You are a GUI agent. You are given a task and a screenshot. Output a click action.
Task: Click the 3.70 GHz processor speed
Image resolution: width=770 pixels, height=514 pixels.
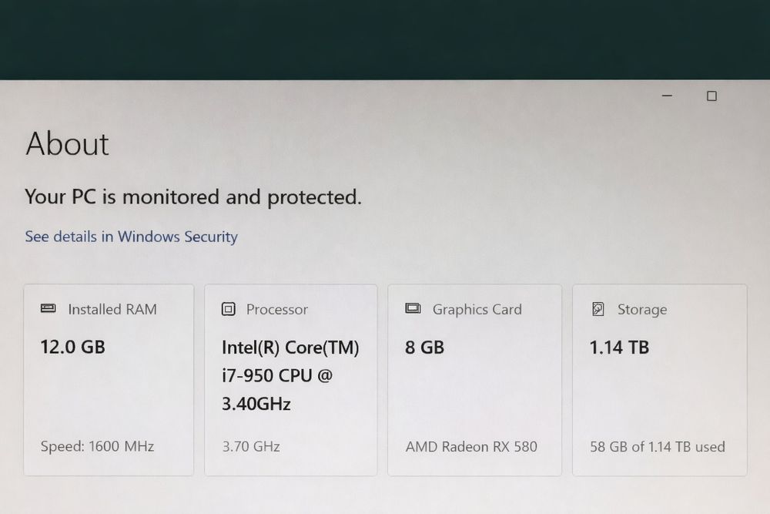pyautogui.click(x=250, y=446)
